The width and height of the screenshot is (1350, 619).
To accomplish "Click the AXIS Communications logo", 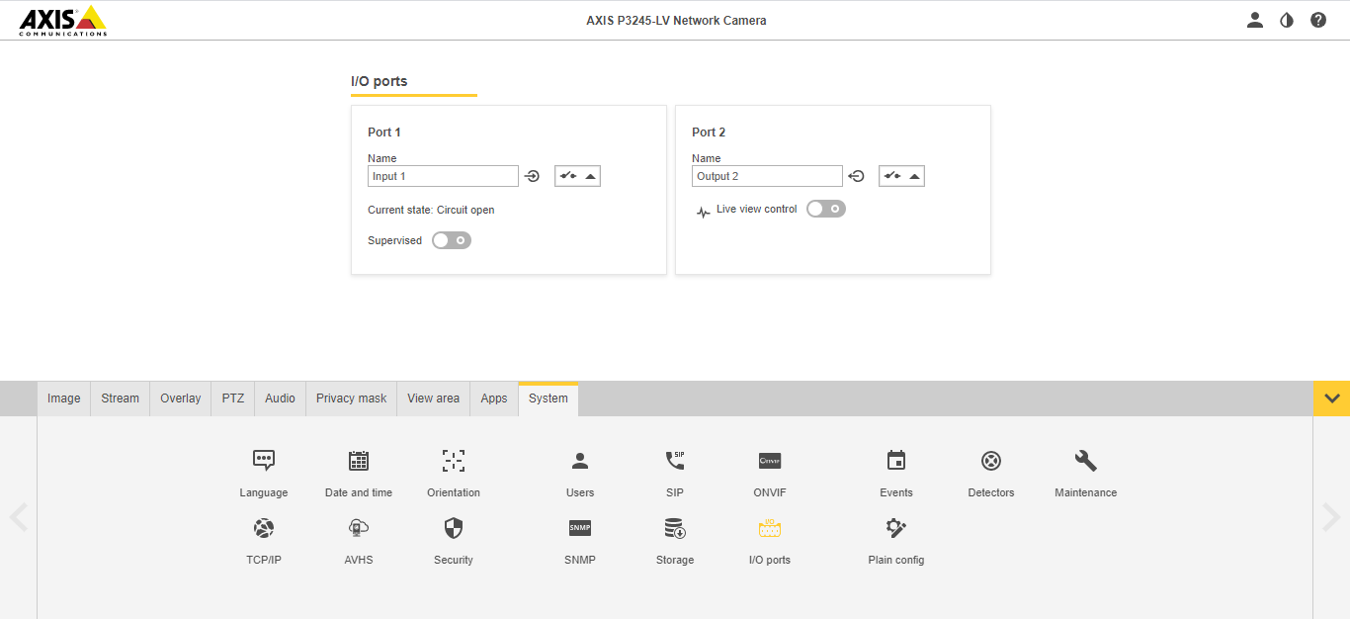I will click(63, 21).
